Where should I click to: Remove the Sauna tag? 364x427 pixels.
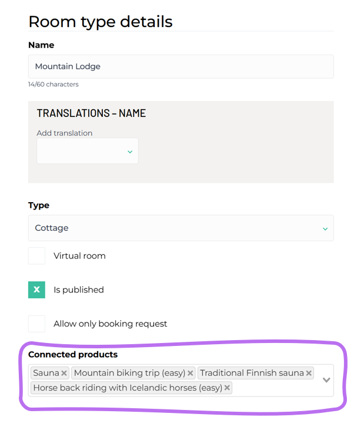[x=64, y=374]
